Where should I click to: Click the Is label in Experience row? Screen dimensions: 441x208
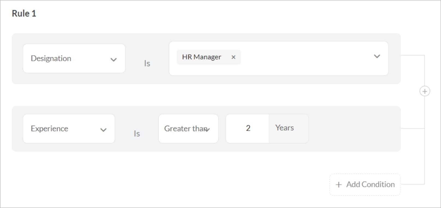tap(137, 134)
